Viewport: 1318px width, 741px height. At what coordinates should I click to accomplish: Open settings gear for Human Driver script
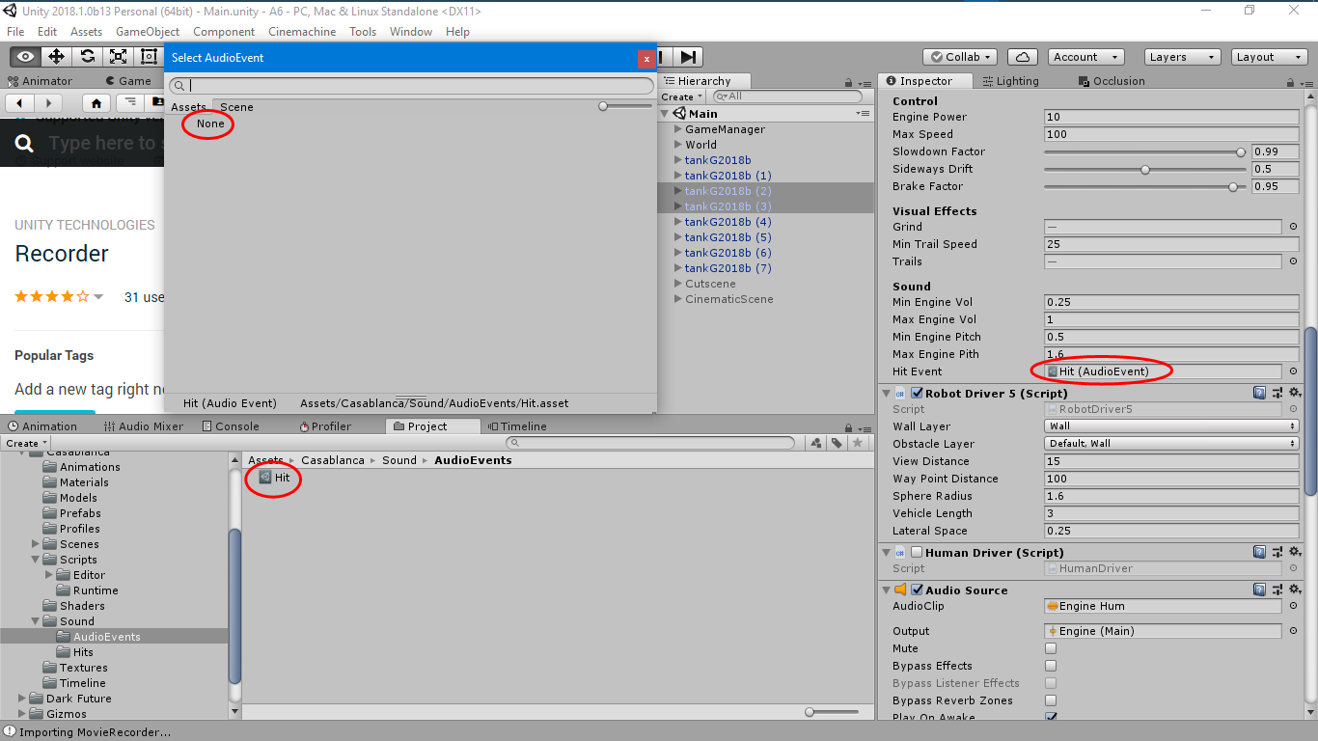[1295, 552]
